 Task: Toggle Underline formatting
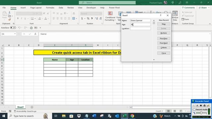click(x=25, y=19)
